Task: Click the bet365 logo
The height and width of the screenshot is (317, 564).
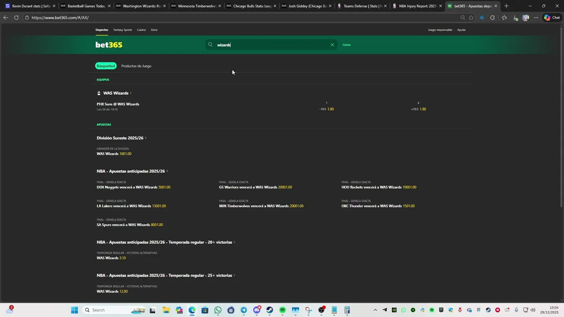Action: [x=109, y=45]
